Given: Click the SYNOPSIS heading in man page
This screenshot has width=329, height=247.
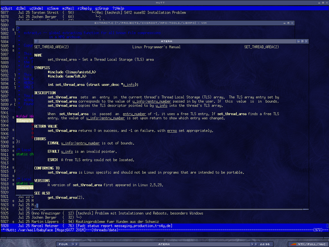Looking at the screenshot, I should coord(42,68).
